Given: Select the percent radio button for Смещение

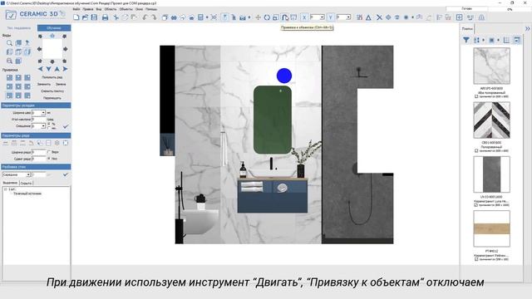Looking at the screenshot, I should [x=49, y=124].
